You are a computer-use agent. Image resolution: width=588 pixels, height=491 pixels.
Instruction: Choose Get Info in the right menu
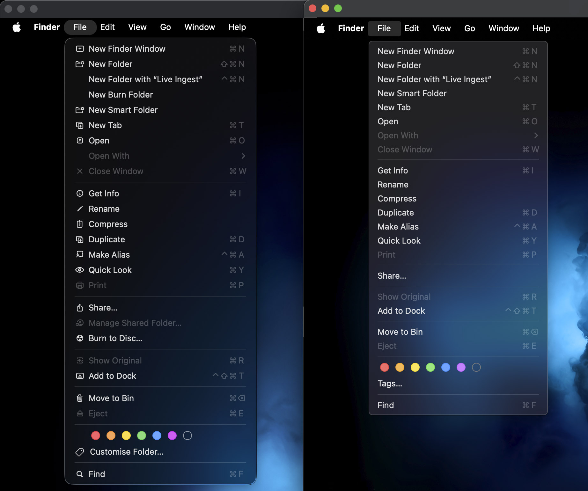click(x=458, y=171)
